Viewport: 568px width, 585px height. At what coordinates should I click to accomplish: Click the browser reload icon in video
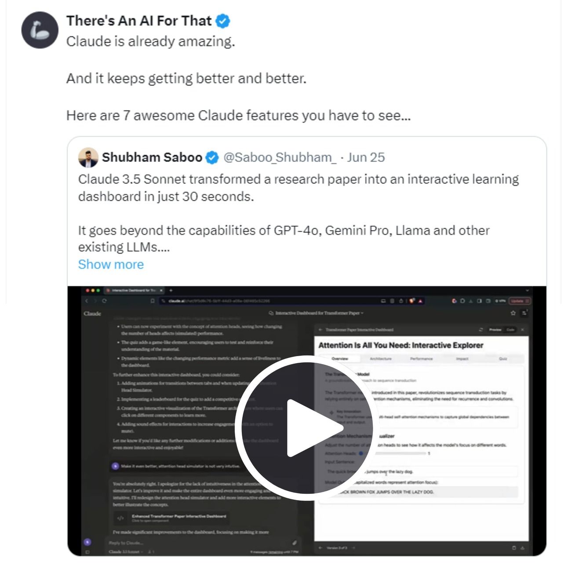pos(104,301)
